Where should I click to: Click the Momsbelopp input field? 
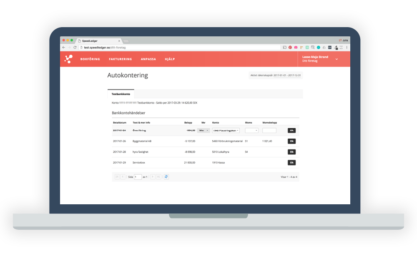coord(269,130)
